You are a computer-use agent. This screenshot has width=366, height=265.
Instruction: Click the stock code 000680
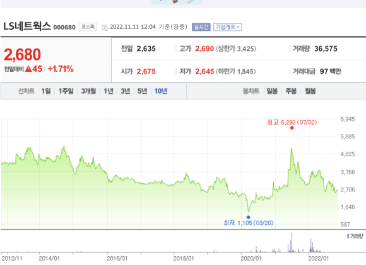point(64,27)
